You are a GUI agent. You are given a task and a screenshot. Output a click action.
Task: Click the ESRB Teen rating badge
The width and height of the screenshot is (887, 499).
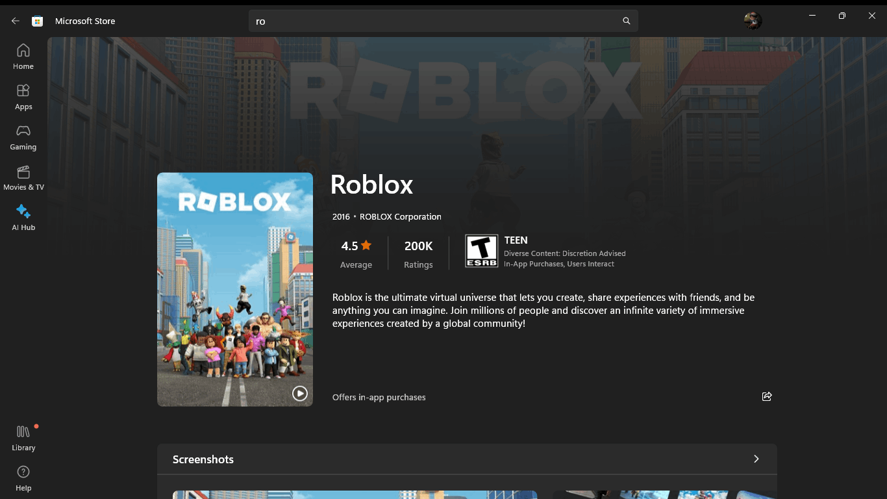click(482, 251)
